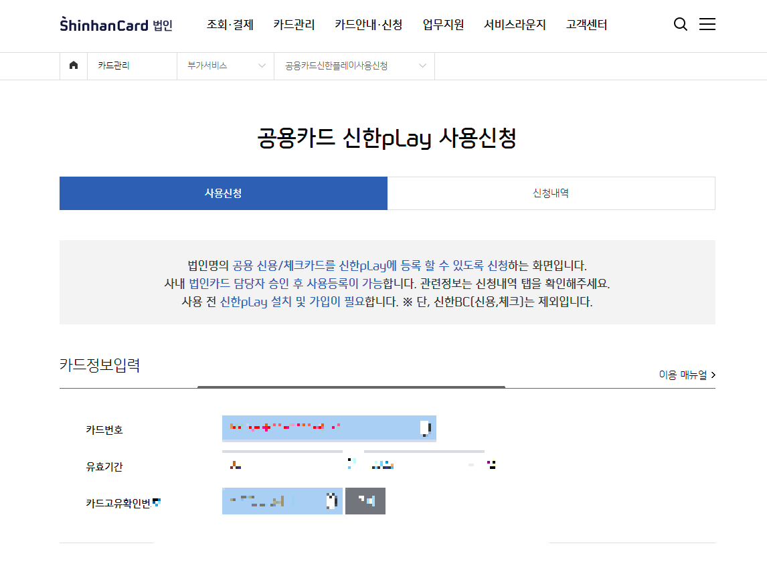Open the 이용 매뉴얼 link
Screen dimensions: 767x584
687,375
